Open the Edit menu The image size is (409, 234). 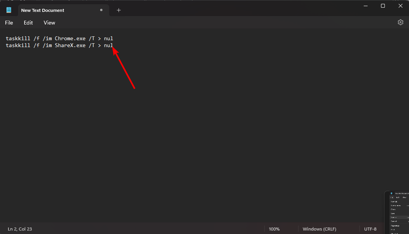coord(28,23)
